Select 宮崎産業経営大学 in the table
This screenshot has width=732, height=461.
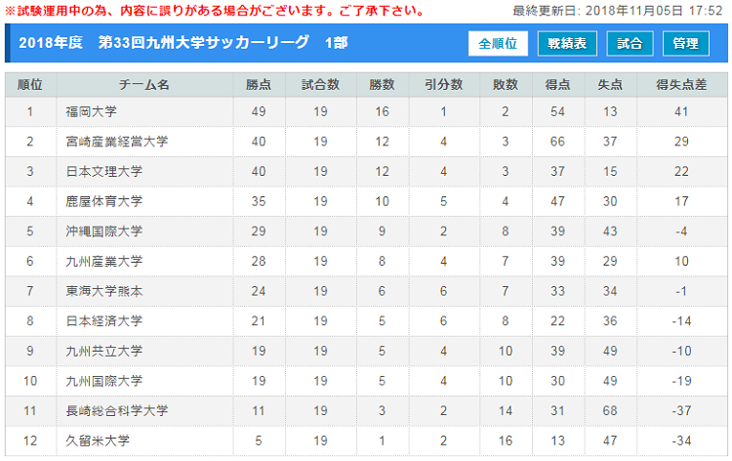click(x=117, y=142)
